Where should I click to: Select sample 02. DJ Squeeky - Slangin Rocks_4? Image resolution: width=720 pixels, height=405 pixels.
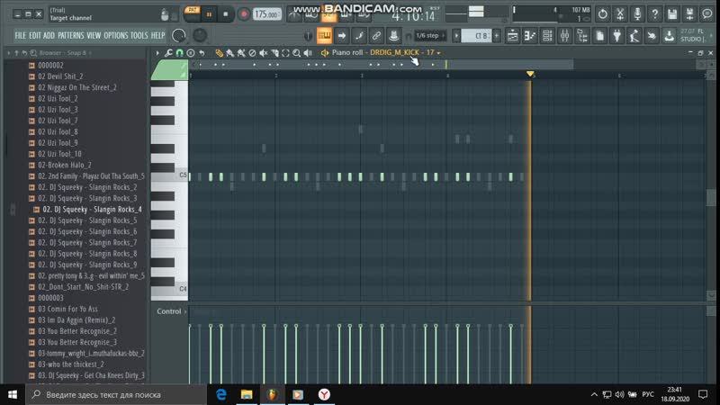coord(92,210)
